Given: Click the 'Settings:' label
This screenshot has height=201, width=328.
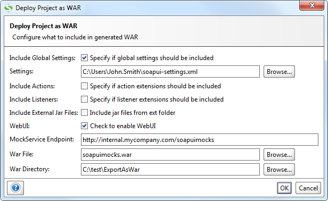Looking at the screenshot, I should pos(21,71).
